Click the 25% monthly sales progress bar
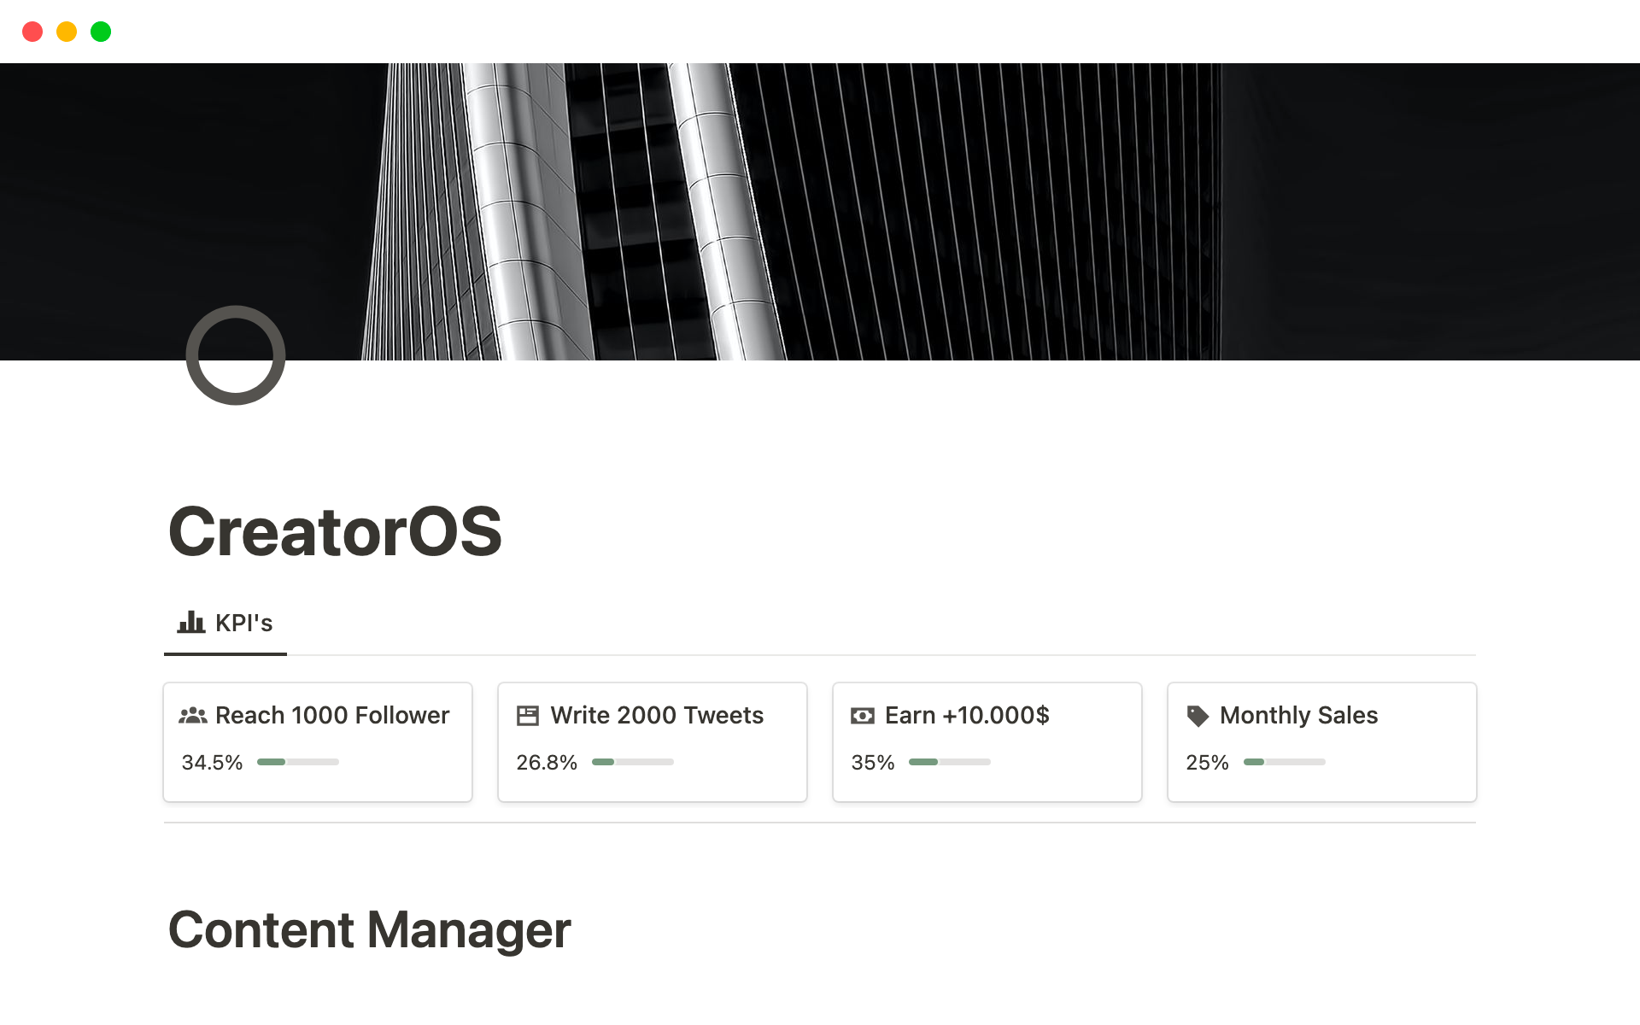Screen dimensions: 1640x1025 [1285, 762]
